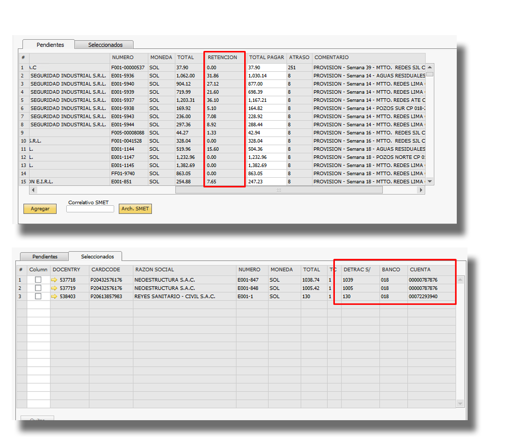Click the yellow link arrow for 537719
The image size is (522, 438).
(55, 288)
